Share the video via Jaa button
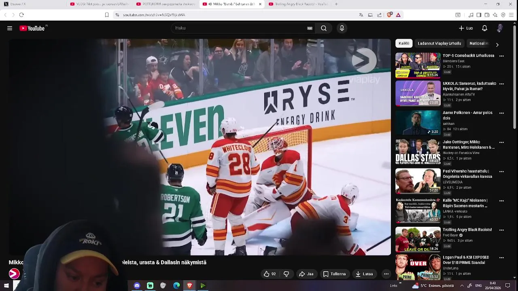 (x=306, y=274)
